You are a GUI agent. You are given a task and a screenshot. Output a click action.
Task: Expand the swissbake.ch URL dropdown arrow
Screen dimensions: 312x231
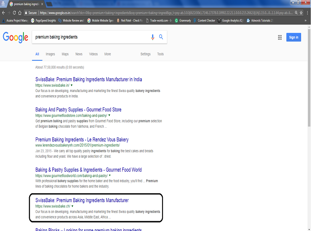73,206
